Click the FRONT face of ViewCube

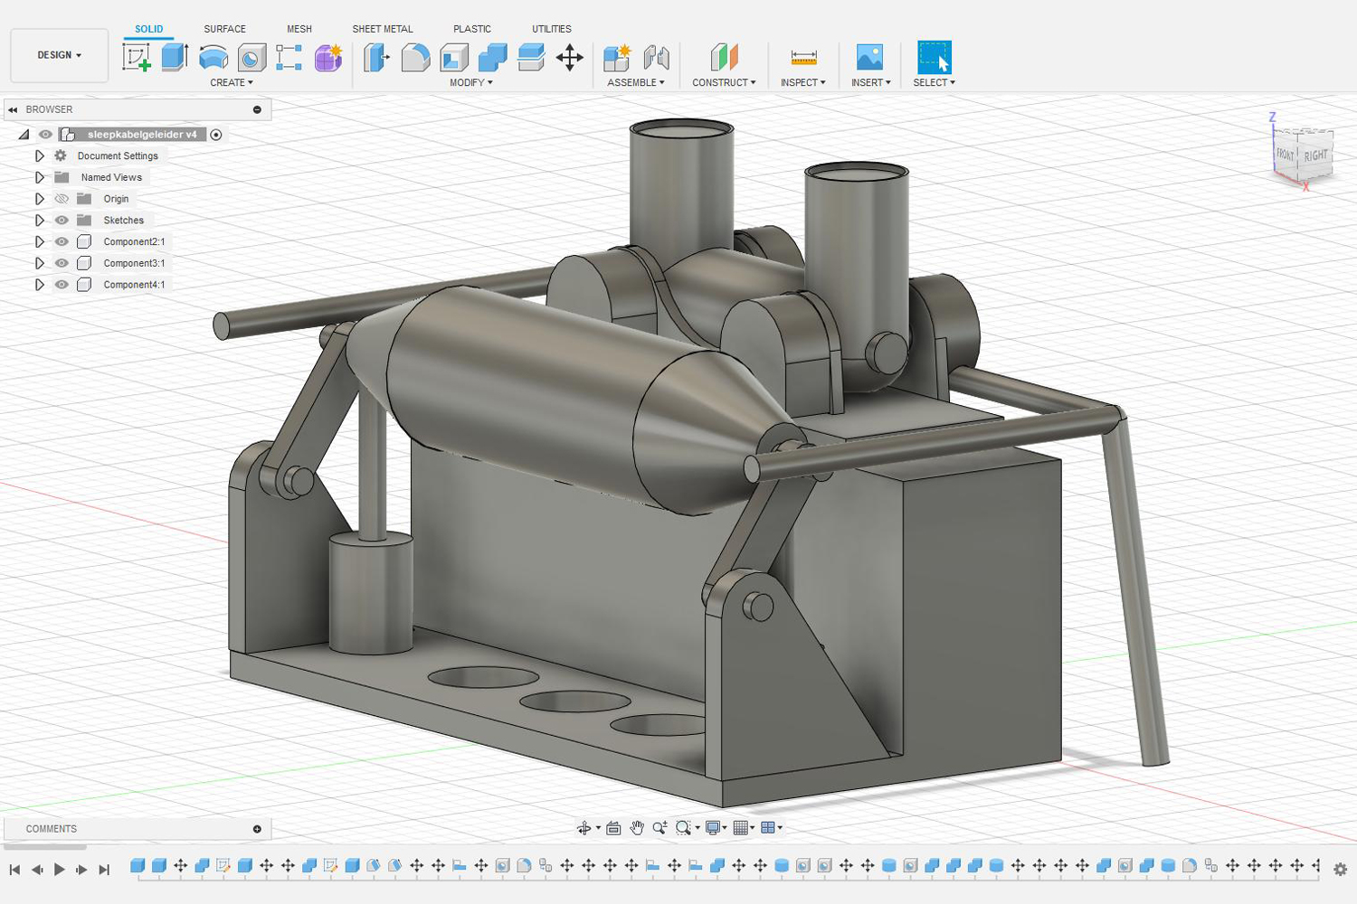tap(1286, 154)
